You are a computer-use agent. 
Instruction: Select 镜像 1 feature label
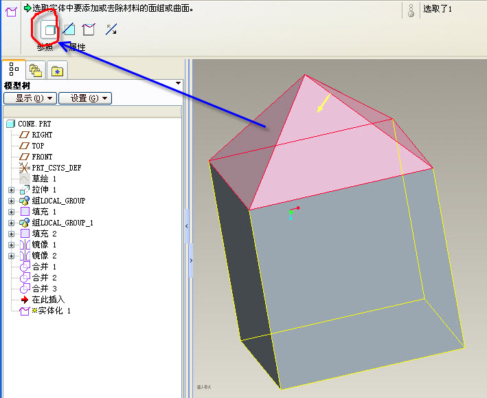click(44, 245)
